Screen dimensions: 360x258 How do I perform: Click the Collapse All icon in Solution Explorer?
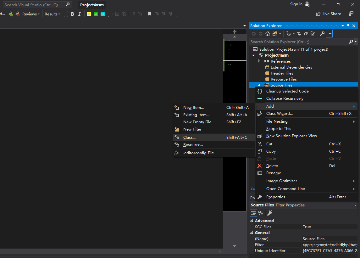click(306, 34)
